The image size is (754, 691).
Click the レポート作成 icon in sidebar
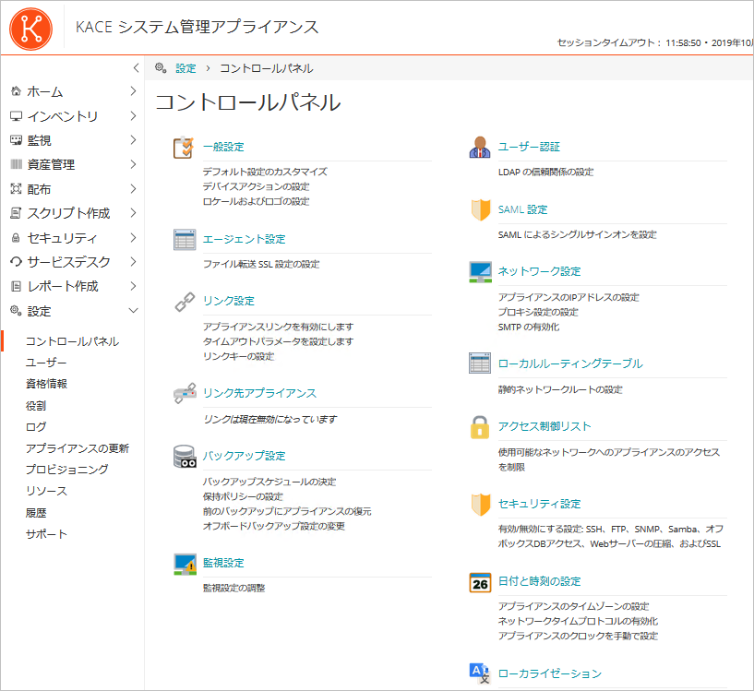[16, 287]
